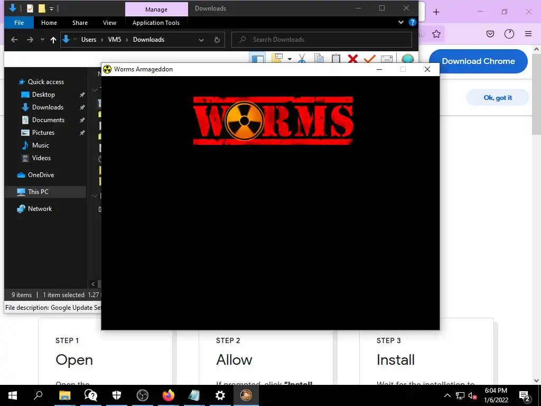Click the Explorer help question mark icon
Image resolution: width=541 pixels, height=406 pixels.
(x=412, y=22)
